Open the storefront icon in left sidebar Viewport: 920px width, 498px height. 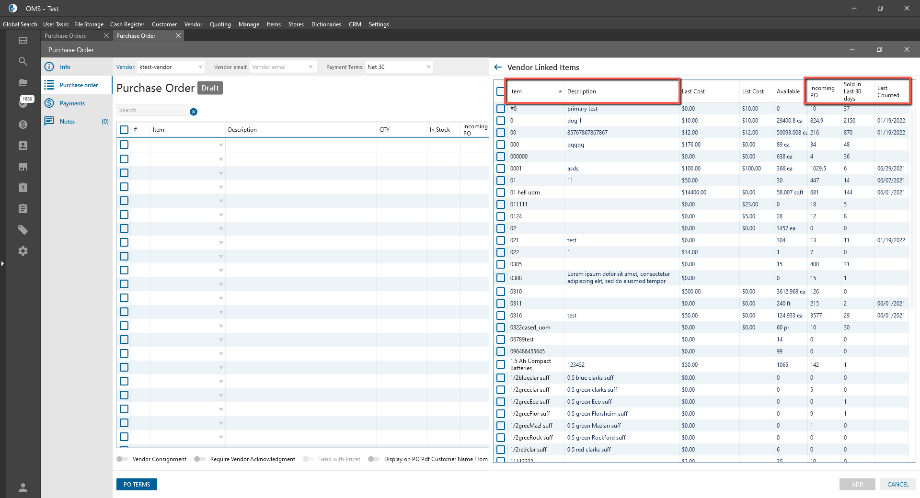(23, 167)
